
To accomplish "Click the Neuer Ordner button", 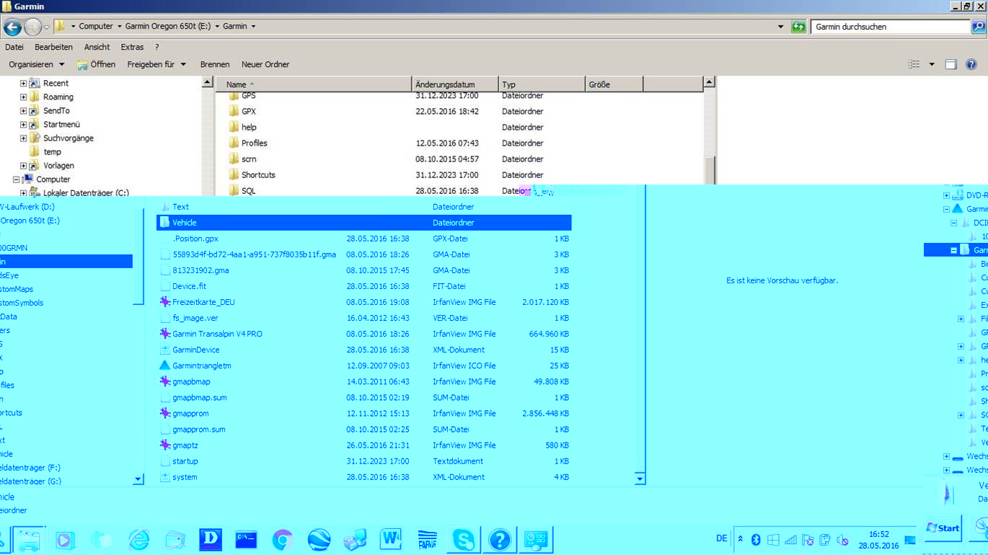I will click(x=265, y=64).
